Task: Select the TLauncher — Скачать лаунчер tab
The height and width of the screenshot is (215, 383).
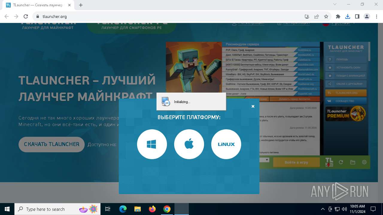Action: [x=38, y=5]
